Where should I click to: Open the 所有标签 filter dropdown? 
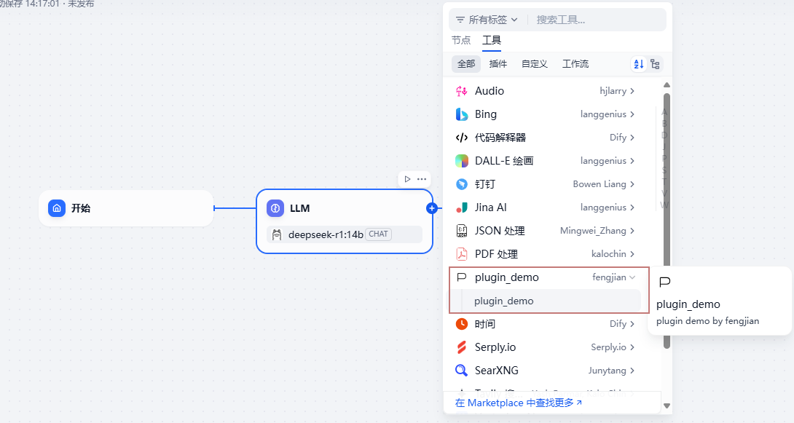pos(487,20)
